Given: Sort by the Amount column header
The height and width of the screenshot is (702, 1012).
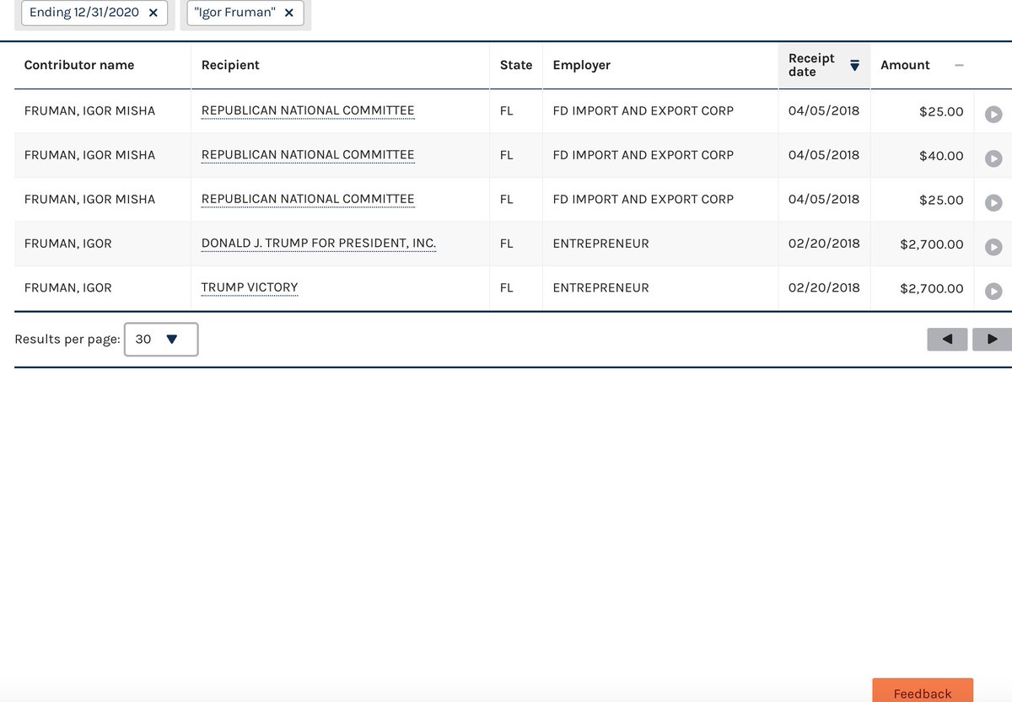Looking at the screenshot, I should [905, 65].
